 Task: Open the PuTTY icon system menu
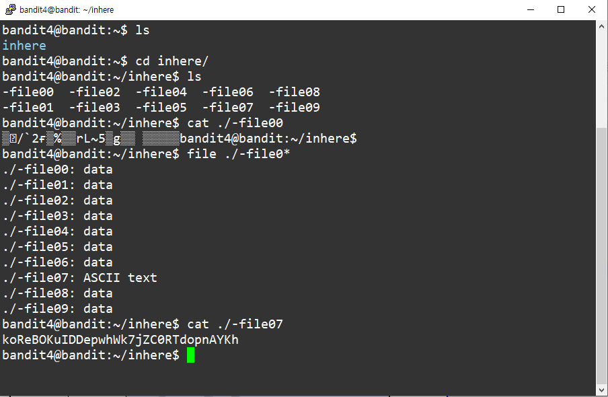(11, 9)
